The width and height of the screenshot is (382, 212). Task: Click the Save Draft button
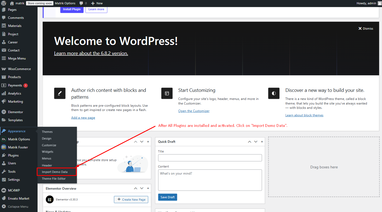[x=168, y=197]
